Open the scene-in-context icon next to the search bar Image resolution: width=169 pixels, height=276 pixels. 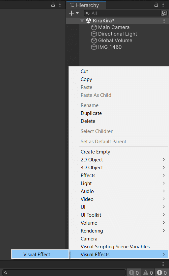click(164, 13)
